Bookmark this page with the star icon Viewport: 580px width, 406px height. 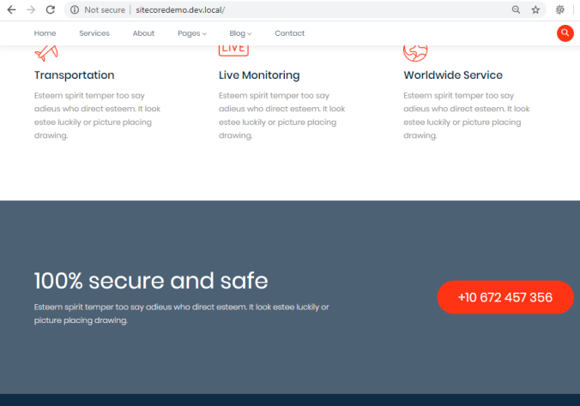click(535, 9)
